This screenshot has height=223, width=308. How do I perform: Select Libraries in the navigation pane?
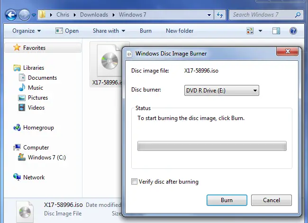(x=34, y=68)
